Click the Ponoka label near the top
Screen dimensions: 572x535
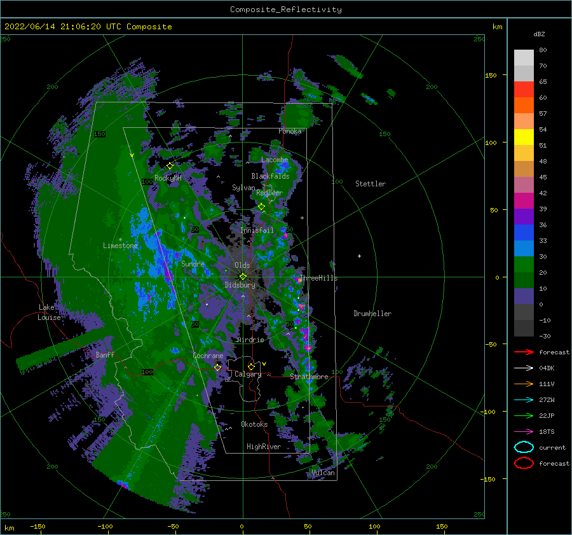[x=290, y=131]
